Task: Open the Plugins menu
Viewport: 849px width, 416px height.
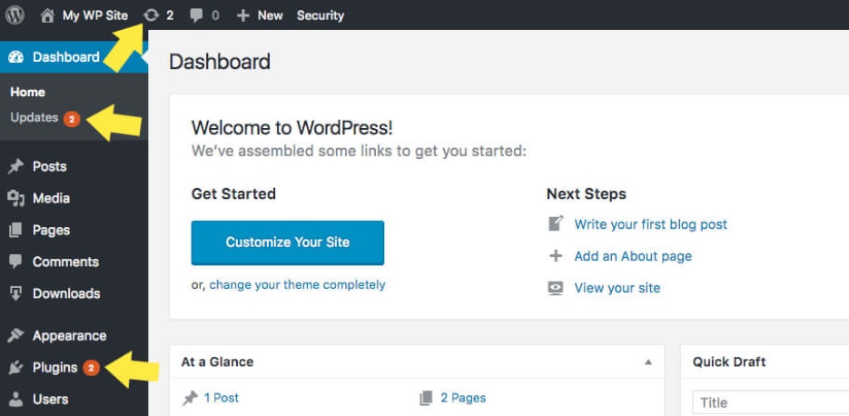Action: (54, 367)
